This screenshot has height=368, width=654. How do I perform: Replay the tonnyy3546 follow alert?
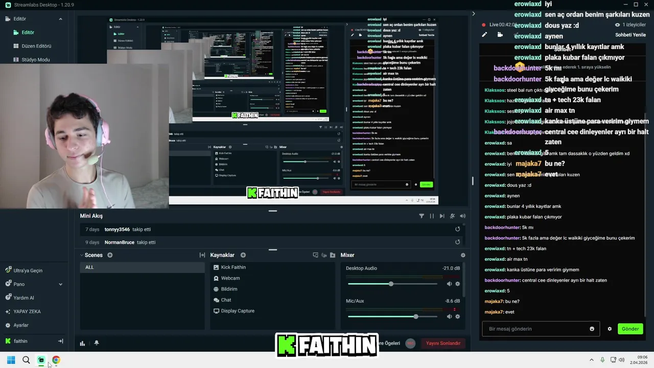[457, 229]
